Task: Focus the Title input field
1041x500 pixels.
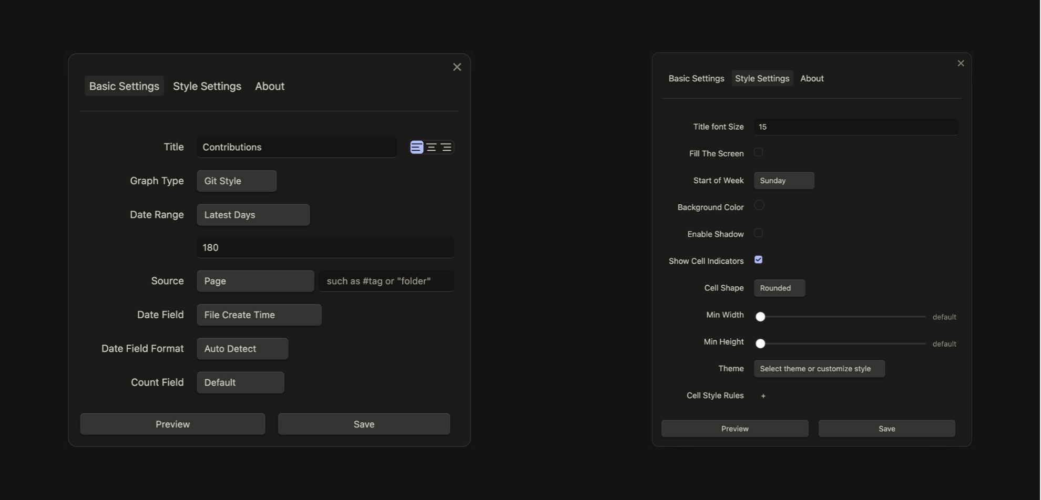Action: [297, 147]
